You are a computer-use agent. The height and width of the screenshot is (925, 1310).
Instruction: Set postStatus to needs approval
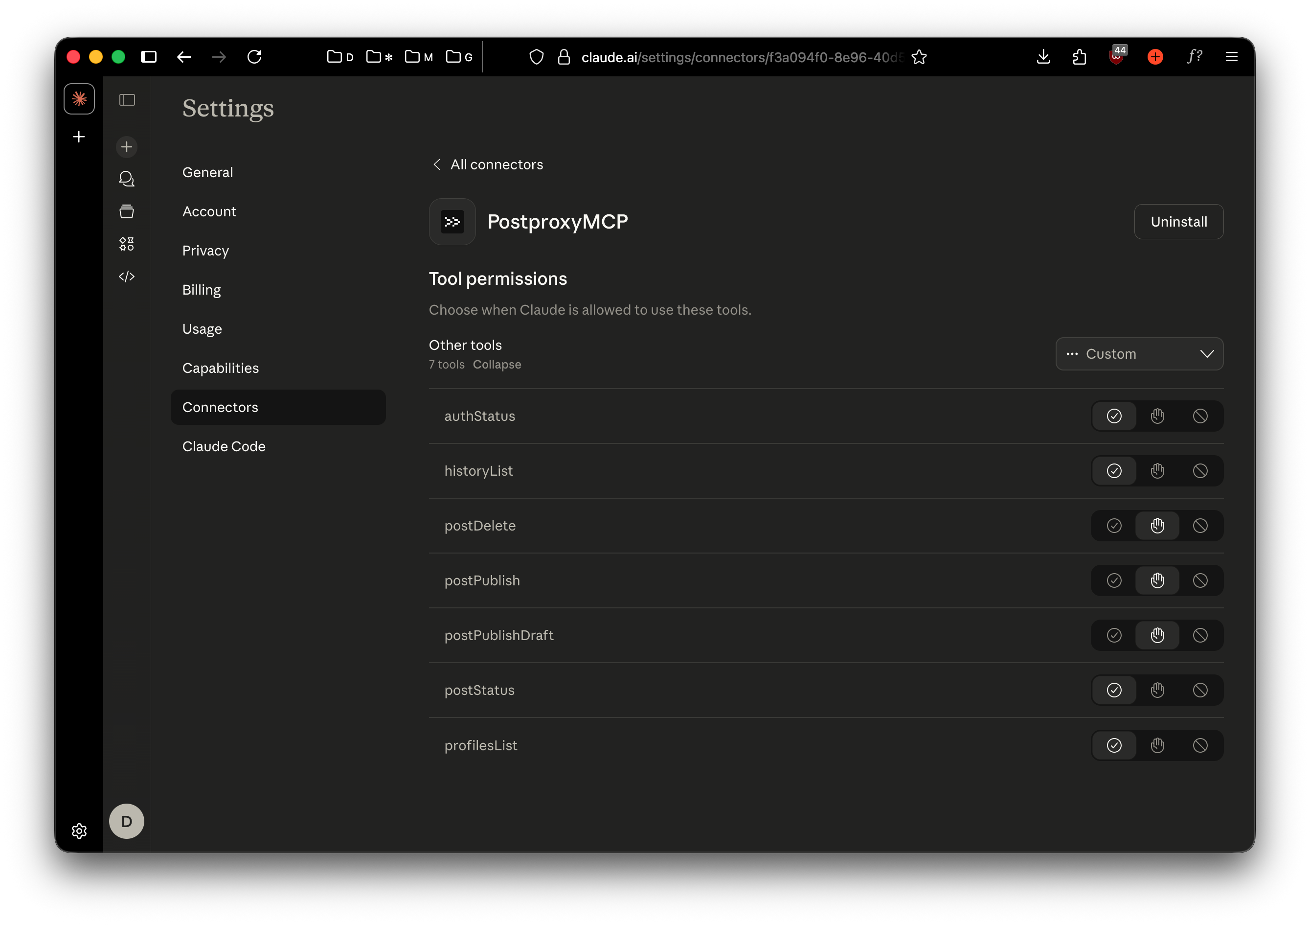coord(1157,690)
